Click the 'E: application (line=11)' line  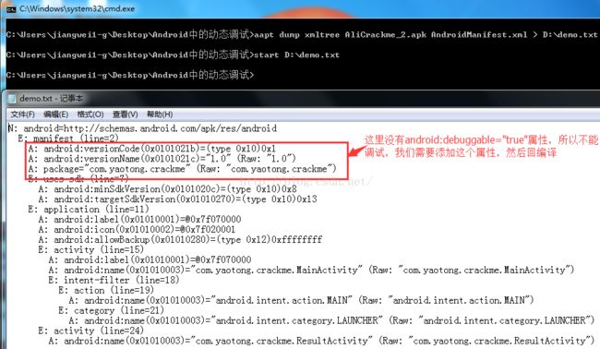coord(89,210)
